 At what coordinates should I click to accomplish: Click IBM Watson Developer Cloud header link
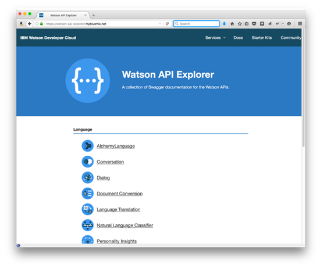coord(48,38)
